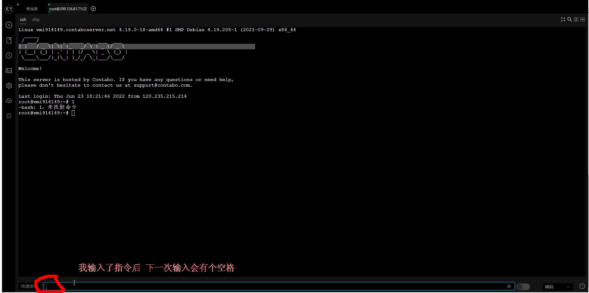Click the electerm logo at top left
The height and width of the screenshot is (293, 589).
coord(9,9)
